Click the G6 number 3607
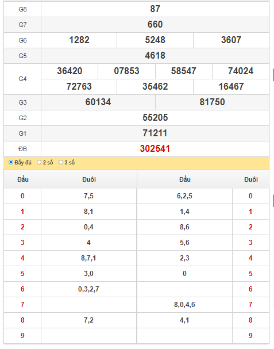This screenshot has height=349, width=274. (231, 40)
